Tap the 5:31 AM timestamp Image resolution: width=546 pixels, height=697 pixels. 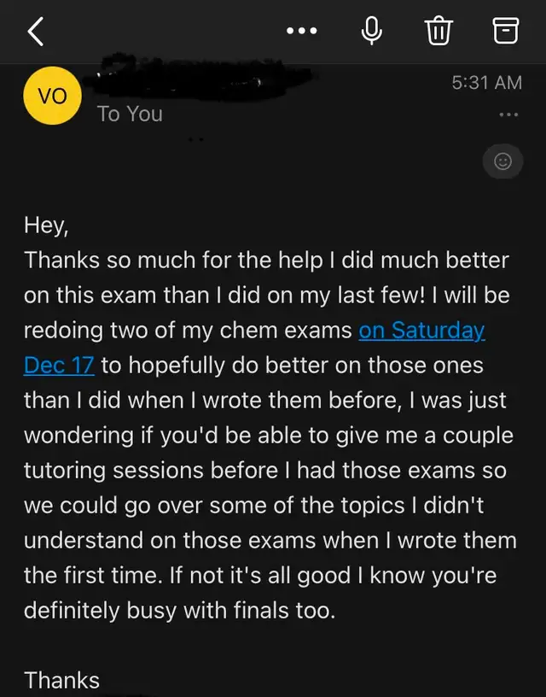pos(487,83)
